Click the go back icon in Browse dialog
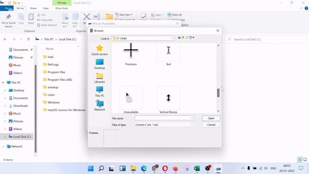This screenshot has width=309, height=174. click(179, 38)
